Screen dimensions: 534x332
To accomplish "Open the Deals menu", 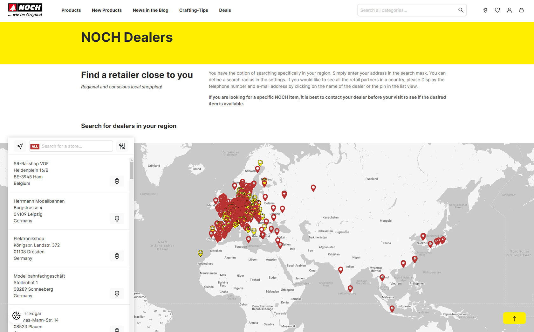I will point(225,10).
